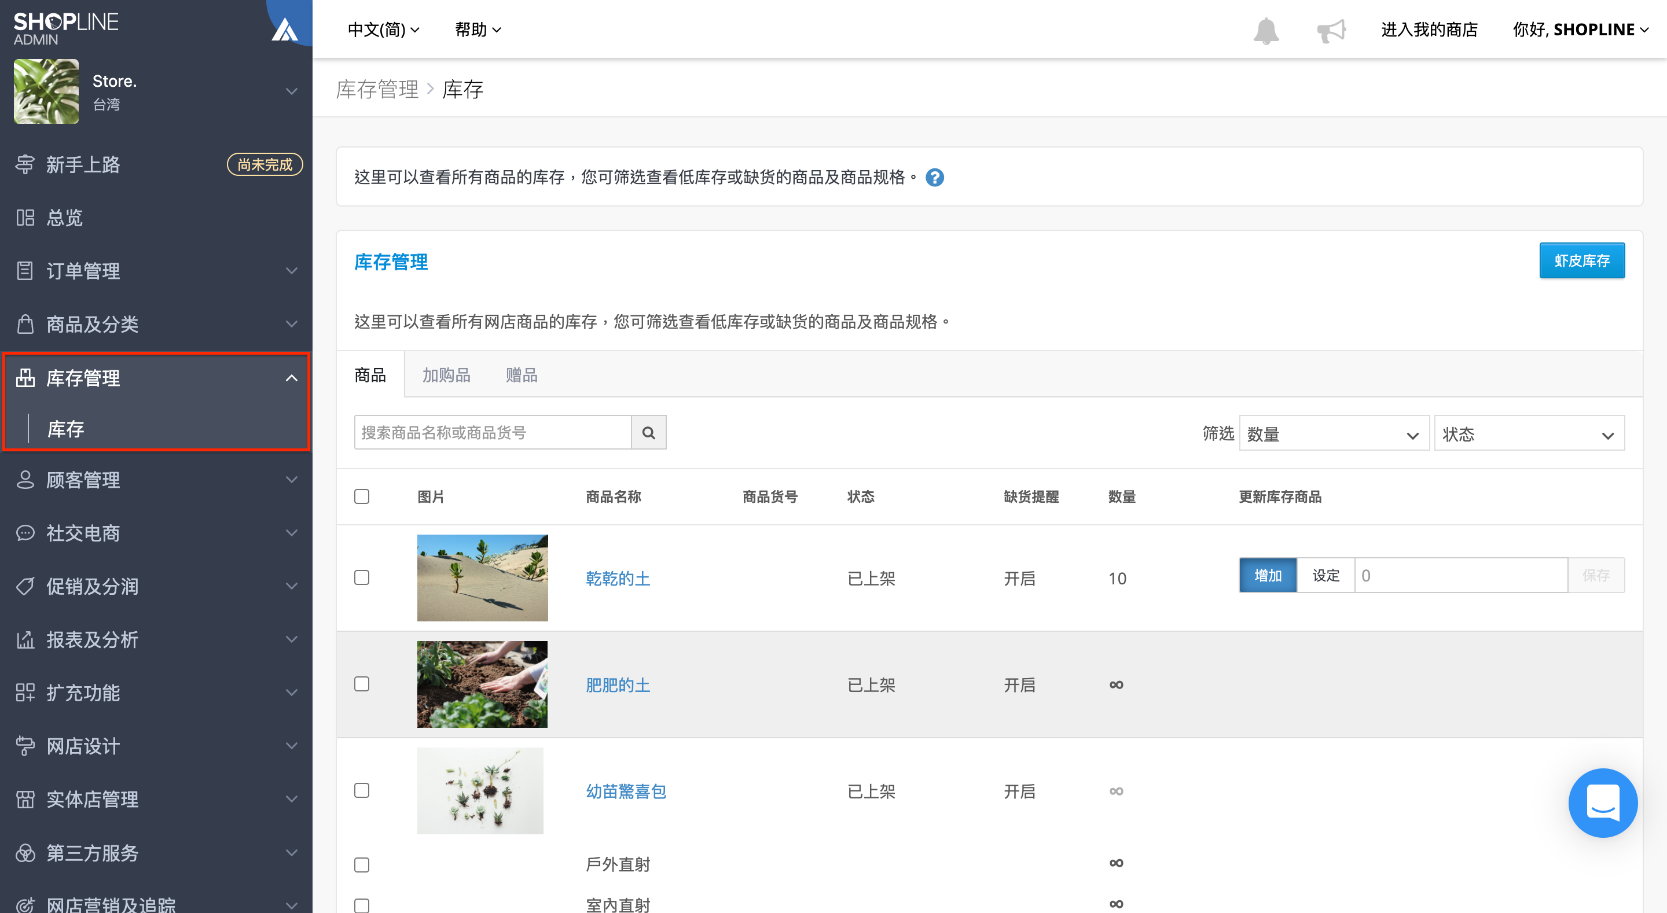Image resolution: width=1667 pixels, height=913 pixels.
Task: Expand the 订单管理 sidebar menu
Action: 156,270
